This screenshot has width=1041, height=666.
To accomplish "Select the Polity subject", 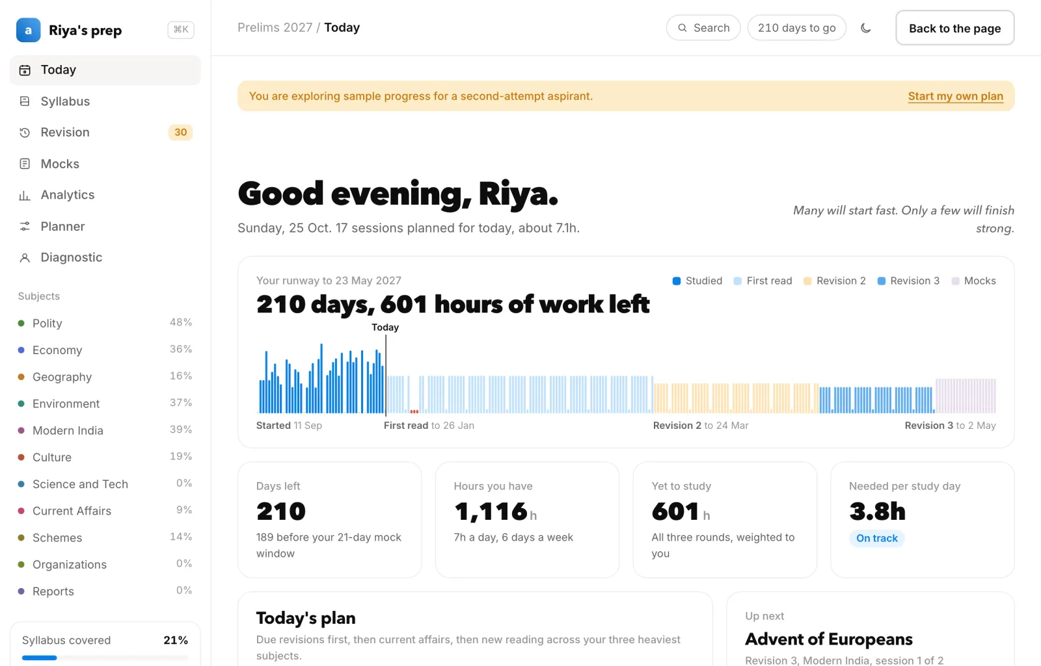I will tap(105, 323).
